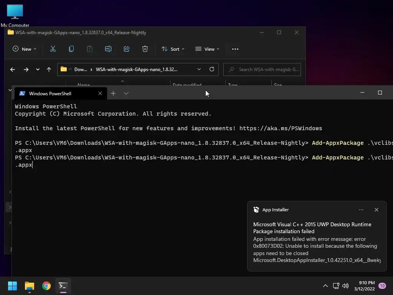393x295 pixels.
Task: Expand recent locations chevron in File Explorer
Action: 38,70
